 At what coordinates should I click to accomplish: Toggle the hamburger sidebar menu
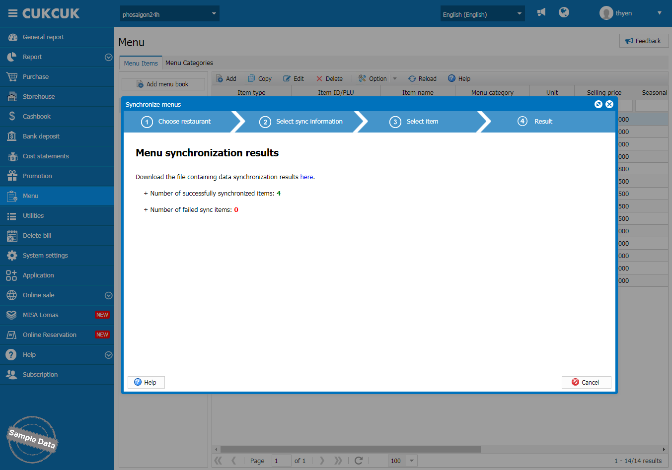[13, 13]
